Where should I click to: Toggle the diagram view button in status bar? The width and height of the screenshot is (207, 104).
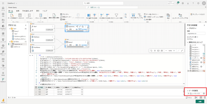click(x=196, y=98)
